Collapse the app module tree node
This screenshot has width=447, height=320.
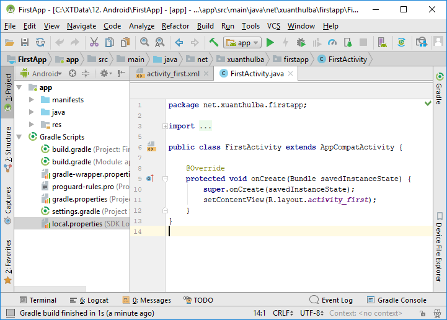(19, 87)
